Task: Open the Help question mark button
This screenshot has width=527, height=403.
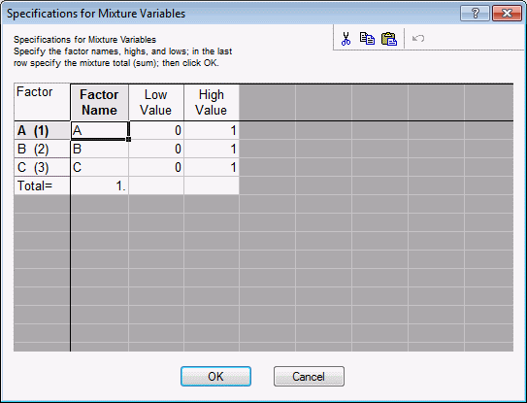Action: [475, 14]
